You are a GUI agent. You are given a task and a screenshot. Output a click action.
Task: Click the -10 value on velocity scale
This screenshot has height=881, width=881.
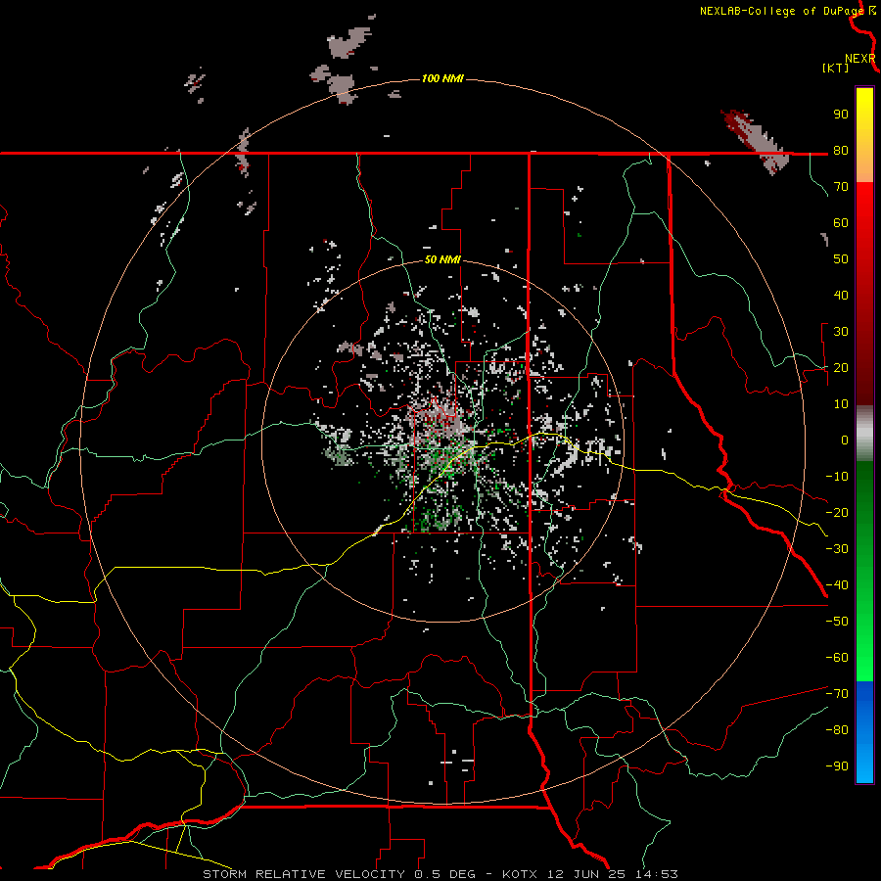click(837, 477)
